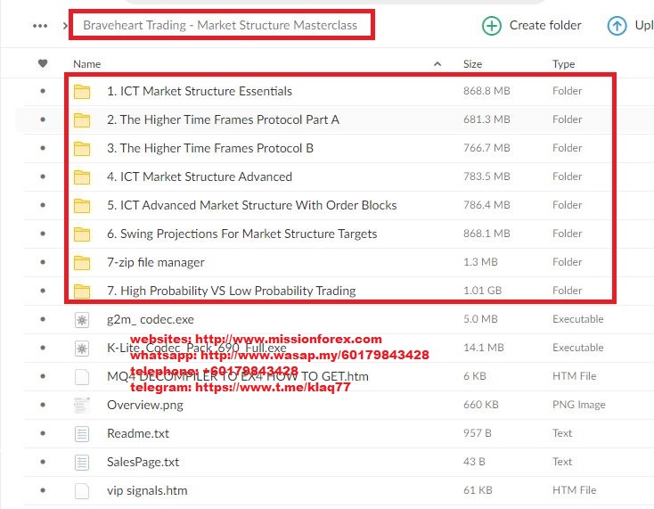Open 5. ICT Advanced Market Structure With Order Blocks

(x=252, y=205)
